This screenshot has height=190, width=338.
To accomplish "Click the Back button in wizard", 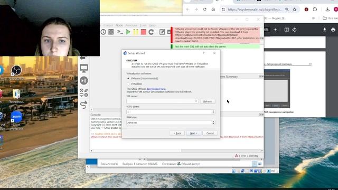I will pos(177,134).
